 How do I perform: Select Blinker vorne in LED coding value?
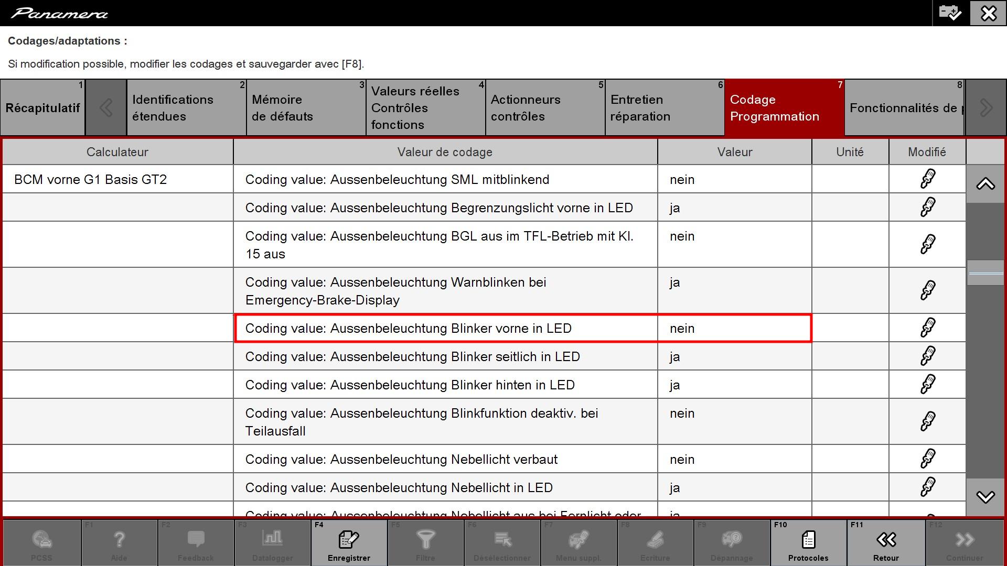(x=445, y=328)
